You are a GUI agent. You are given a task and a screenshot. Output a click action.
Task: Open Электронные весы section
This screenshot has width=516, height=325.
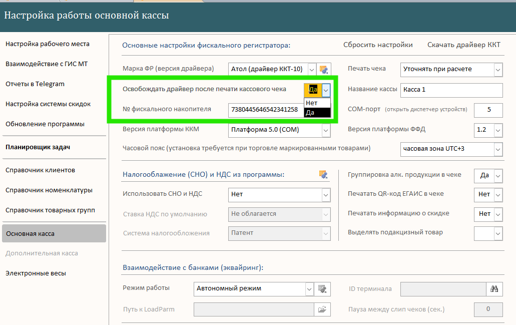[36, 273]
